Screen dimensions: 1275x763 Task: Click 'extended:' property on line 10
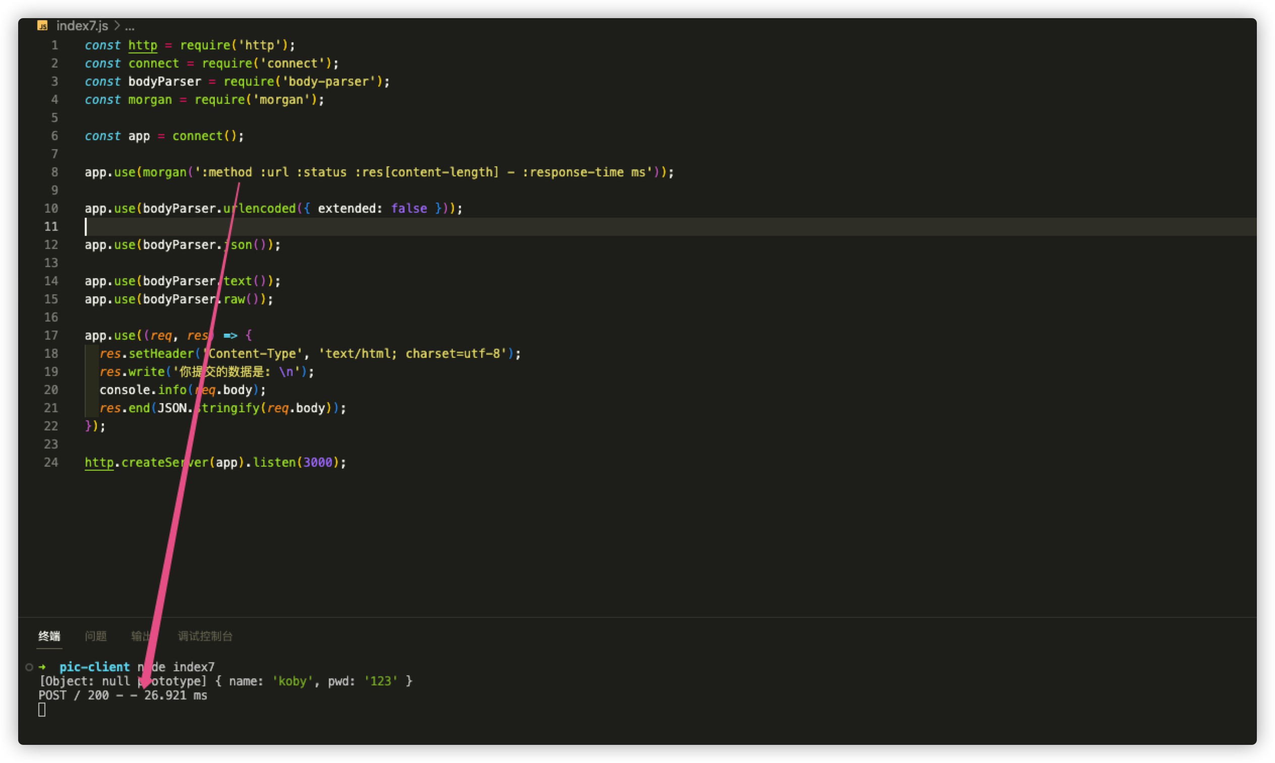350,208
